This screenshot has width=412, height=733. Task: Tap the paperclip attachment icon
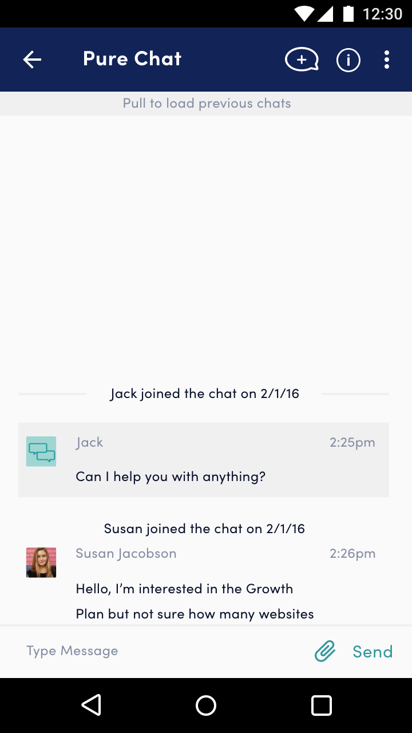(325, 651)
